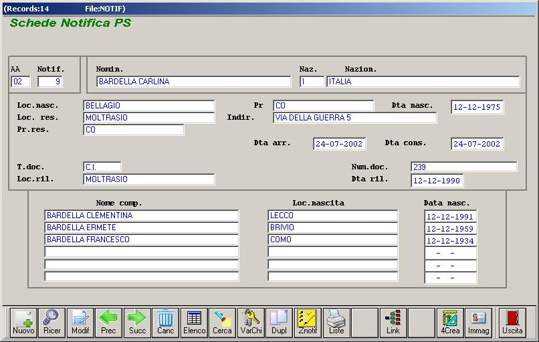The height and width of the screenshot is (342, 539).
Task: Open the Link tree tool
Action: tap(393, 323)
